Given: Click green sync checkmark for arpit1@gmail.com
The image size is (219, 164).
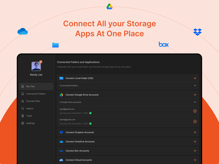Looking at the screenshot, I should 90,124.
